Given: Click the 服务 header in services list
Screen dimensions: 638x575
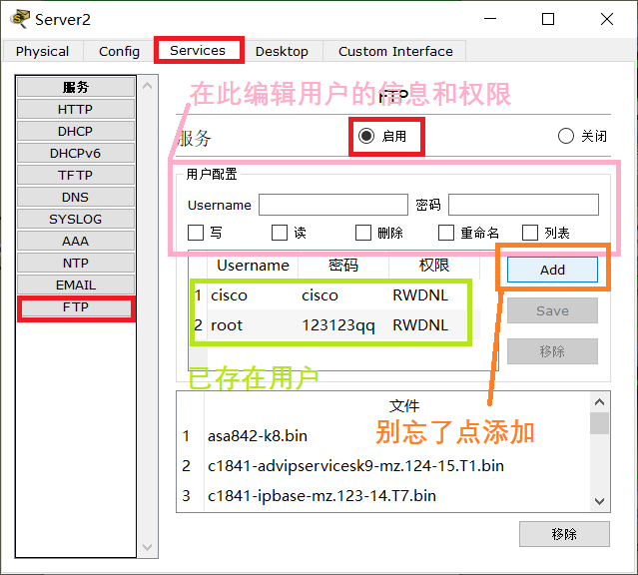Looking at the screenshot, I should pyautogui.click(x=76, y=87).
